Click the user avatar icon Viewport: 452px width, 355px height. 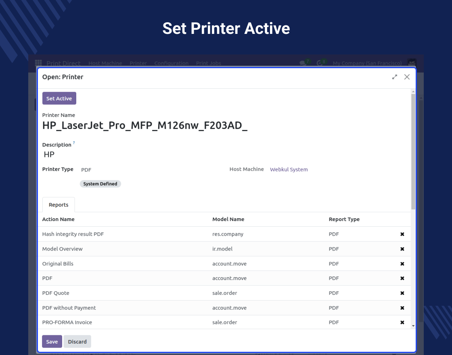[411, 63]
